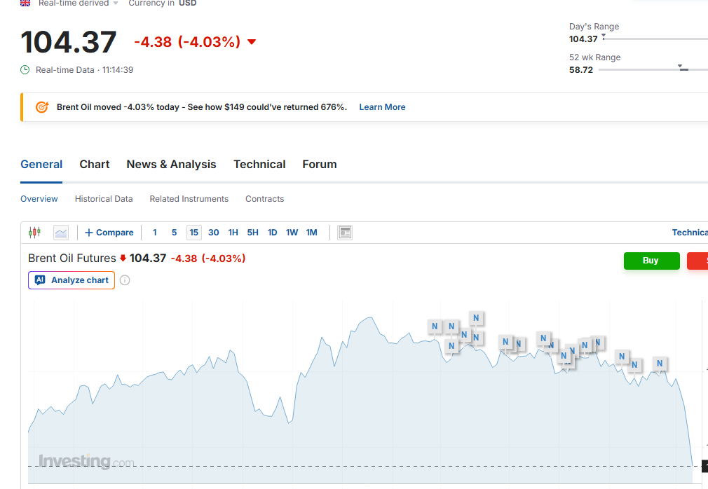Open the Compare instruments option
The width and height of the screenshot is (708, 489).
[109, 233]
